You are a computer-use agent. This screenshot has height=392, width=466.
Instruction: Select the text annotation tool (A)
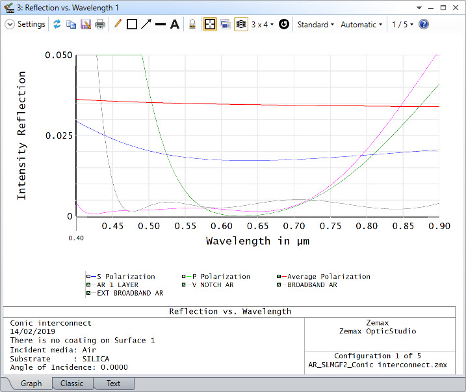(x=175, y=24)
